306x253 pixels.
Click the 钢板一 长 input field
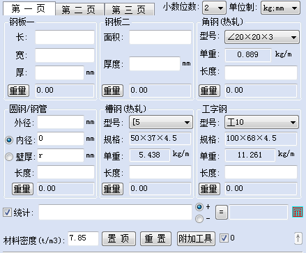(x=65, y=37)
